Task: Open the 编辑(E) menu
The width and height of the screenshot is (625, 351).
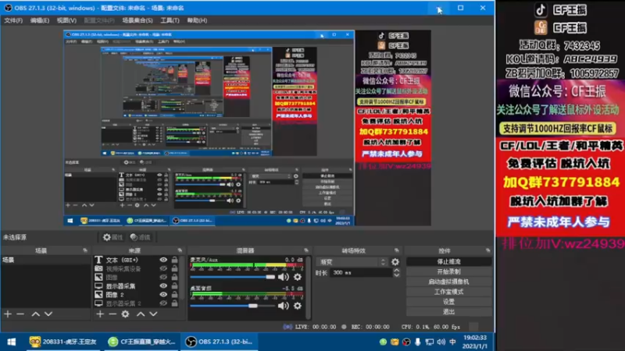Action: [40, 20]
